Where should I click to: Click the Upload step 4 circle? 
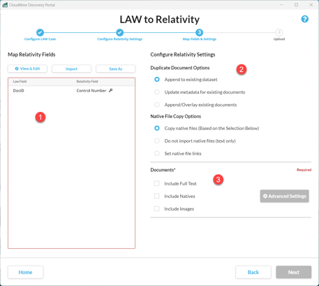pyautogui.click(x=279, y=32)
